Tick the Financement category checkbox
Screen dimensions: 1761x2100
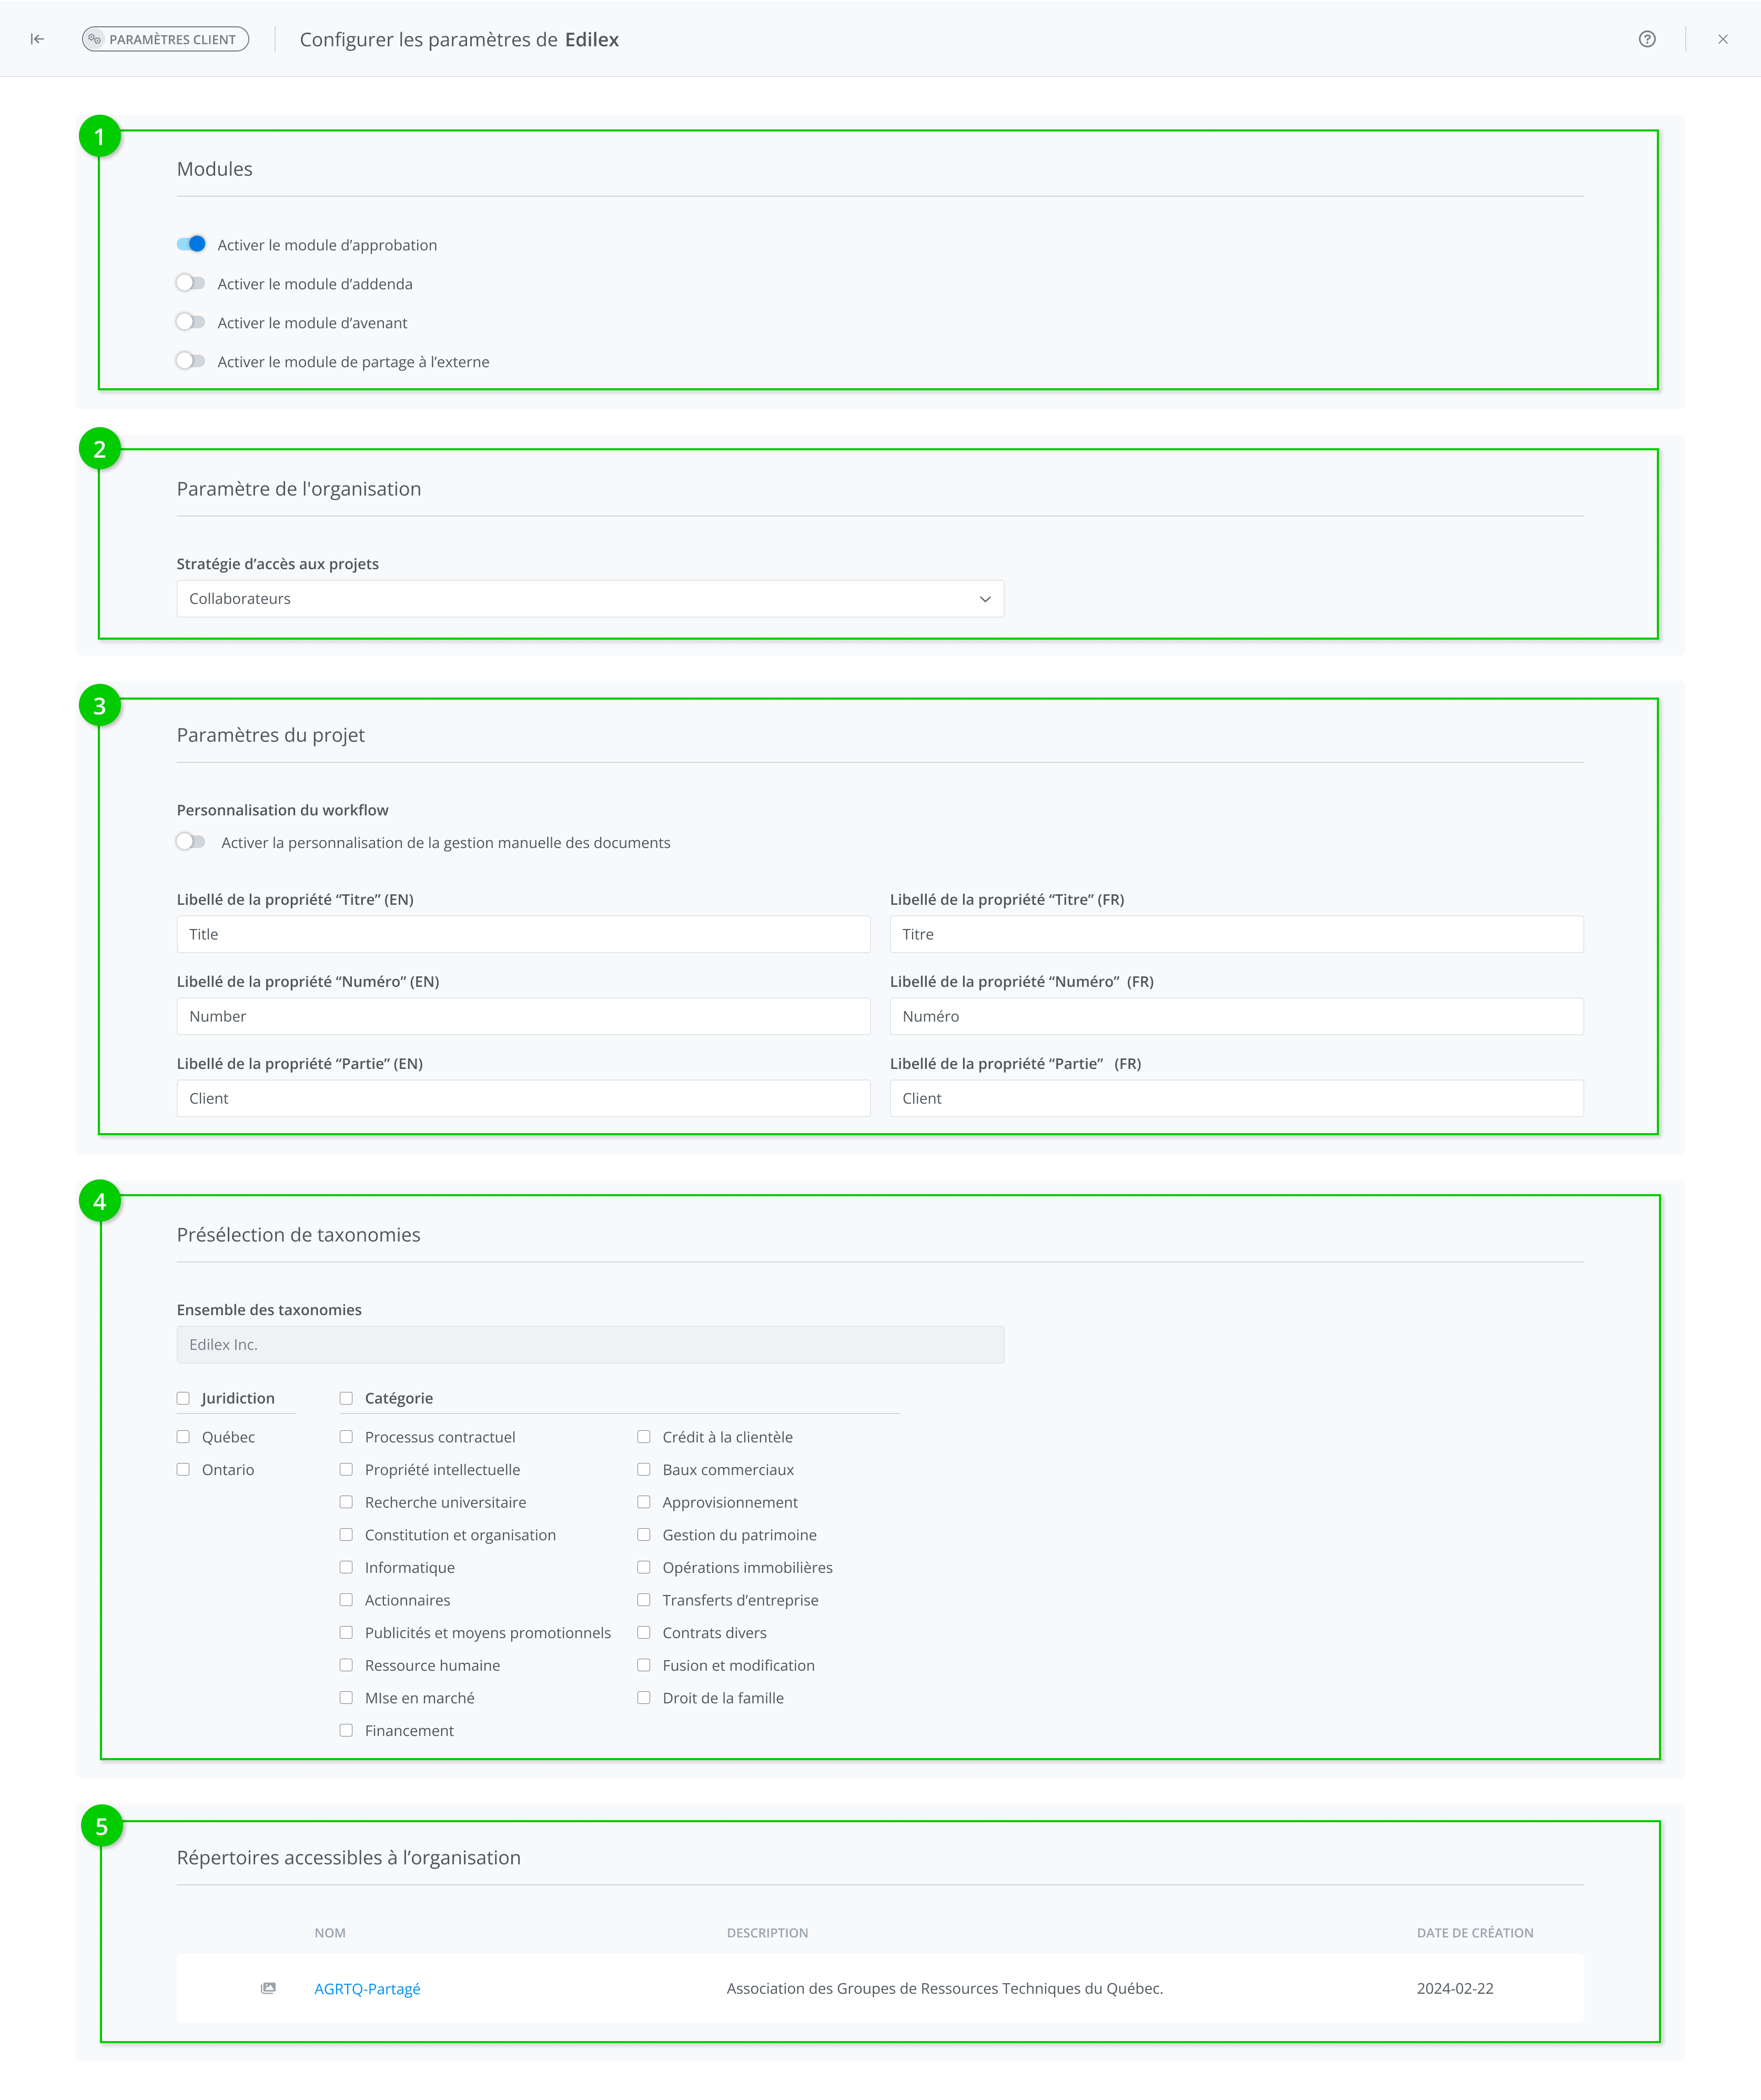pyautogui.click(x=346, y=1731)
